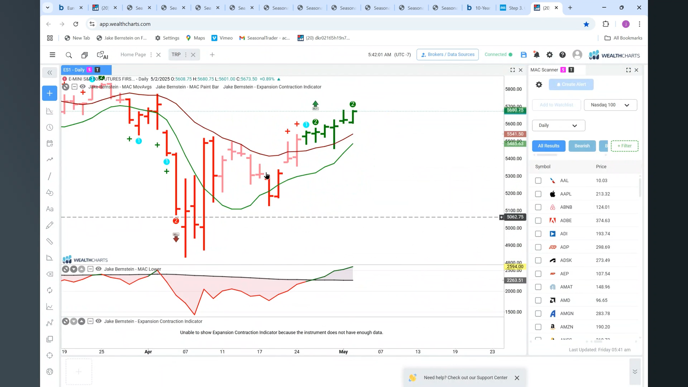Open Vimeo bookmark
The width and height of the screenshot is (688, 387).
(x=222, y=38)
